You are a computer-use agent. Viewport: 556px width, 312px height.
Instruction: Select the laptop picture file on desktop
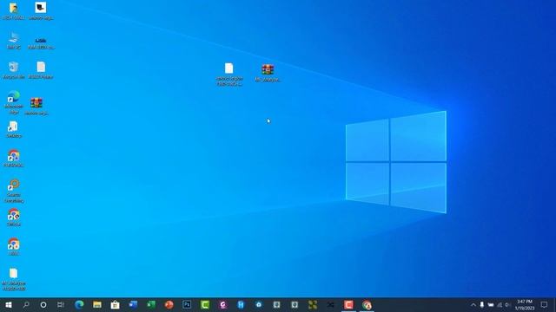tap(41, 11)
